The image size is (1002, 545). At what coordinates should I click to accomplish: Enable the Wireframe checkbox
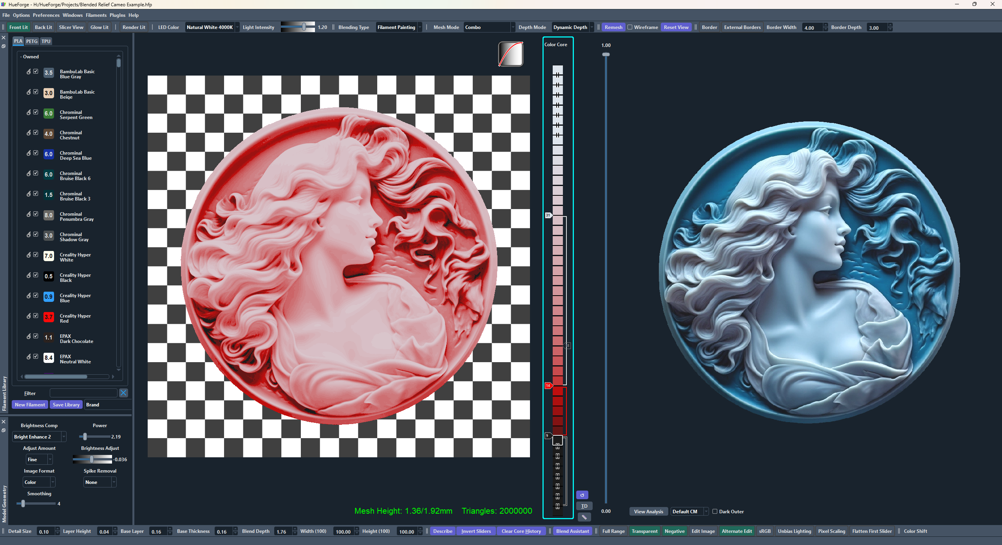(630, 27)
